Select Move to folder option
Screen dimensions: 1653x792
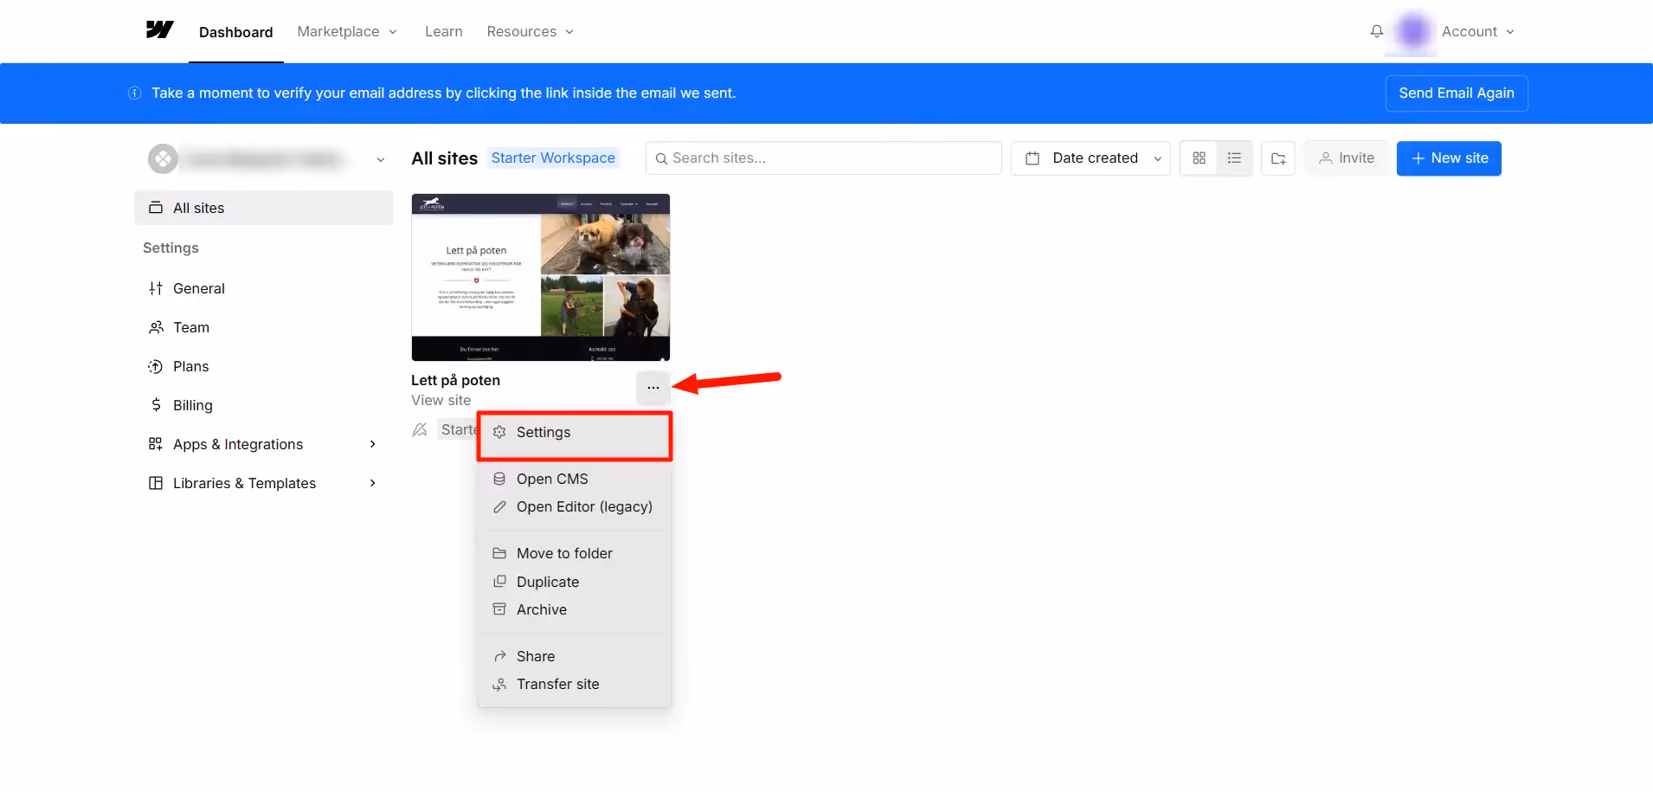(575, 553)
